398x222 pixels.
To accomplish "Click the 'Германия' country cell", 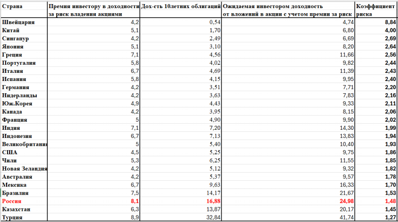I will (15, 87).
